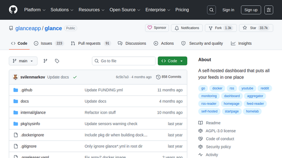Viewport: 282px width, 158px height.
Task: Open 'Refactor icon stuff' commit message
Action: (x=100, y=112)
